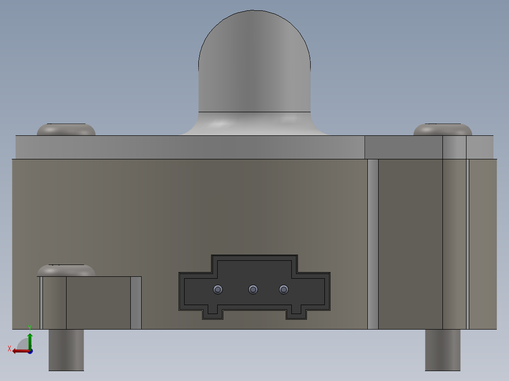Pick the middle connector pin

(253, 289)
